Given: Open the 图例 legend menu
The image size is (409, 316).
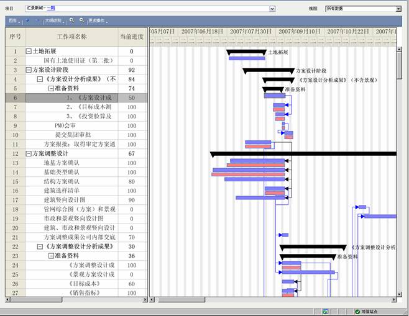Looking at the screenshot, I should coord(14,20).
